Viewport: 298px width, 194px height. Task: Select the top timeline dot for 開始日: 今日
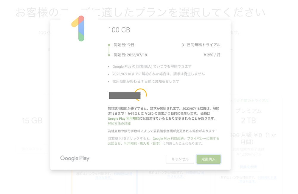tap(109, 45)
